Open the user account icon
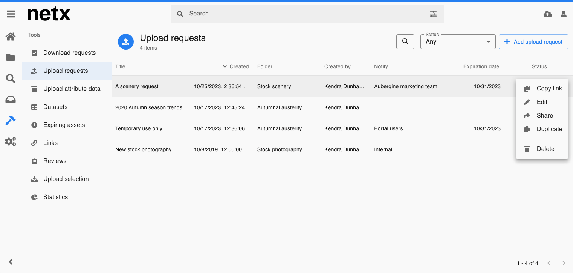 point(564,14)
